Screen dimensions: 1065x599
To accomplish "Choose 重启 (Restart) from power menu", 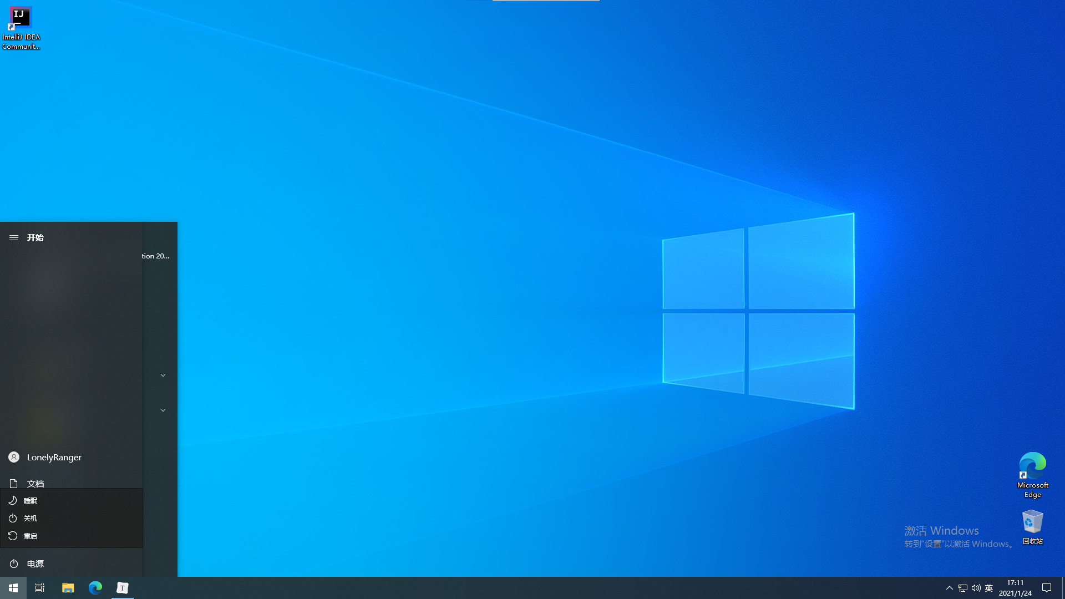I will click(x=31, y=536).
